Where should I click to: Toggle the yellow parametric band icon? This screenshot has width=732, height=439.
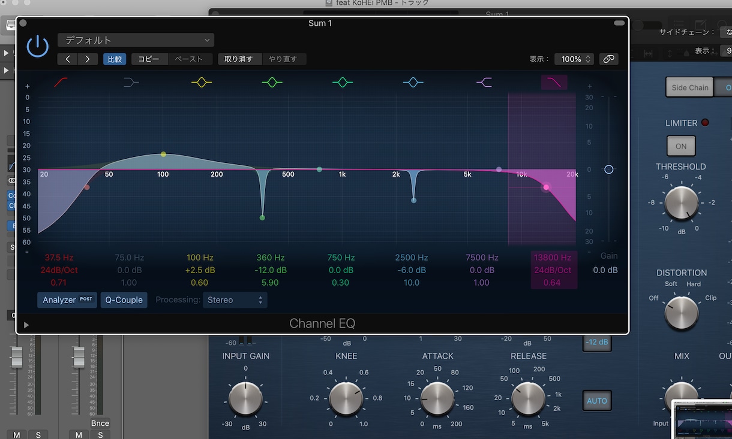pyautogui.click(x=202, y=82)
